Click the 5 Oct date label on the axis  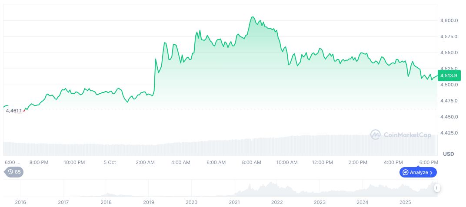click(x=110, y=162)
